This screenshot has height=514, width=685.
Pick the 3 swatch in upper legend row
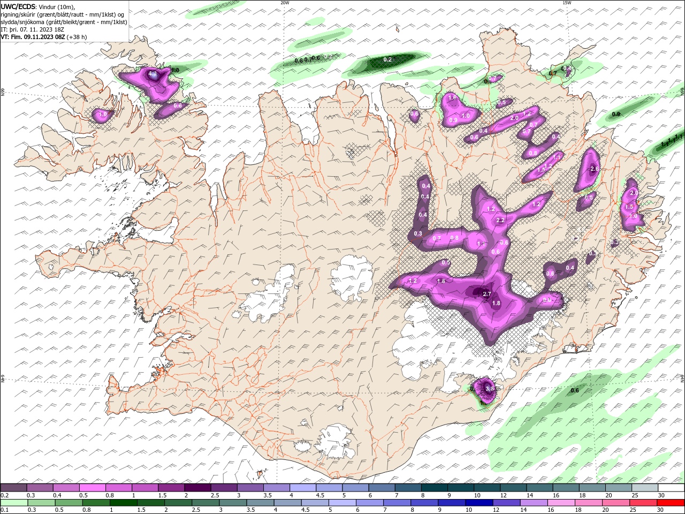[249, 488]
